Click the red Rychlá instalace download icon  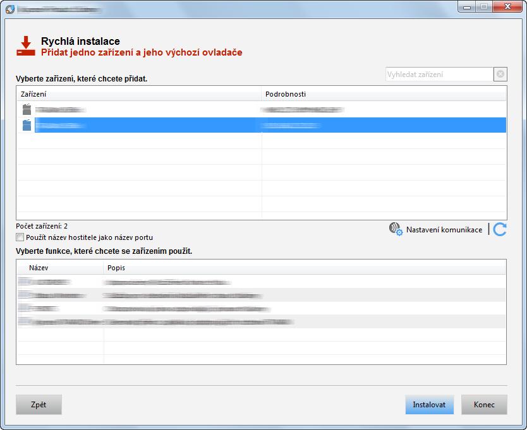click(26, 46)
